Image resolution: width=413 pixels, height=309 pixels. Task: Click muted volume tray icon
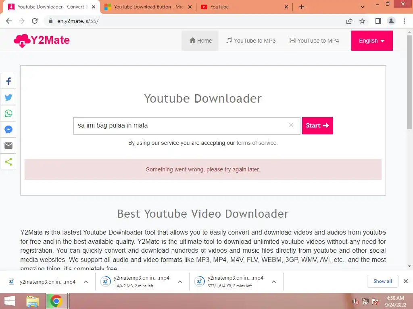[356, 302]
